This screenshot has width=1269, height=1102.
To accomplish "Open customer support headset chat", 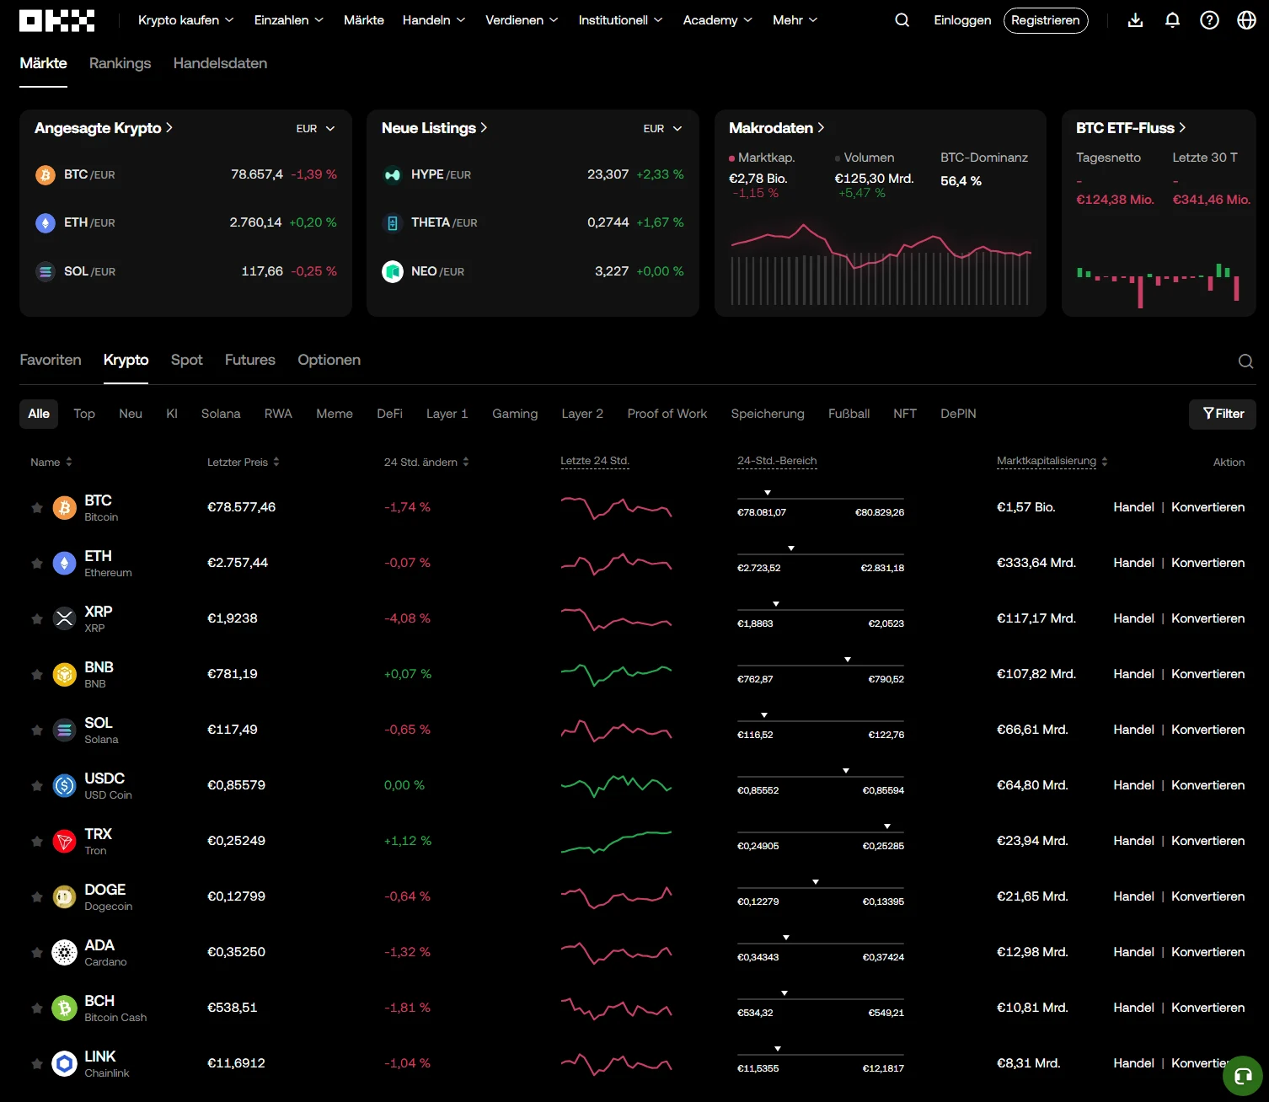I will pos(1242,1076).
